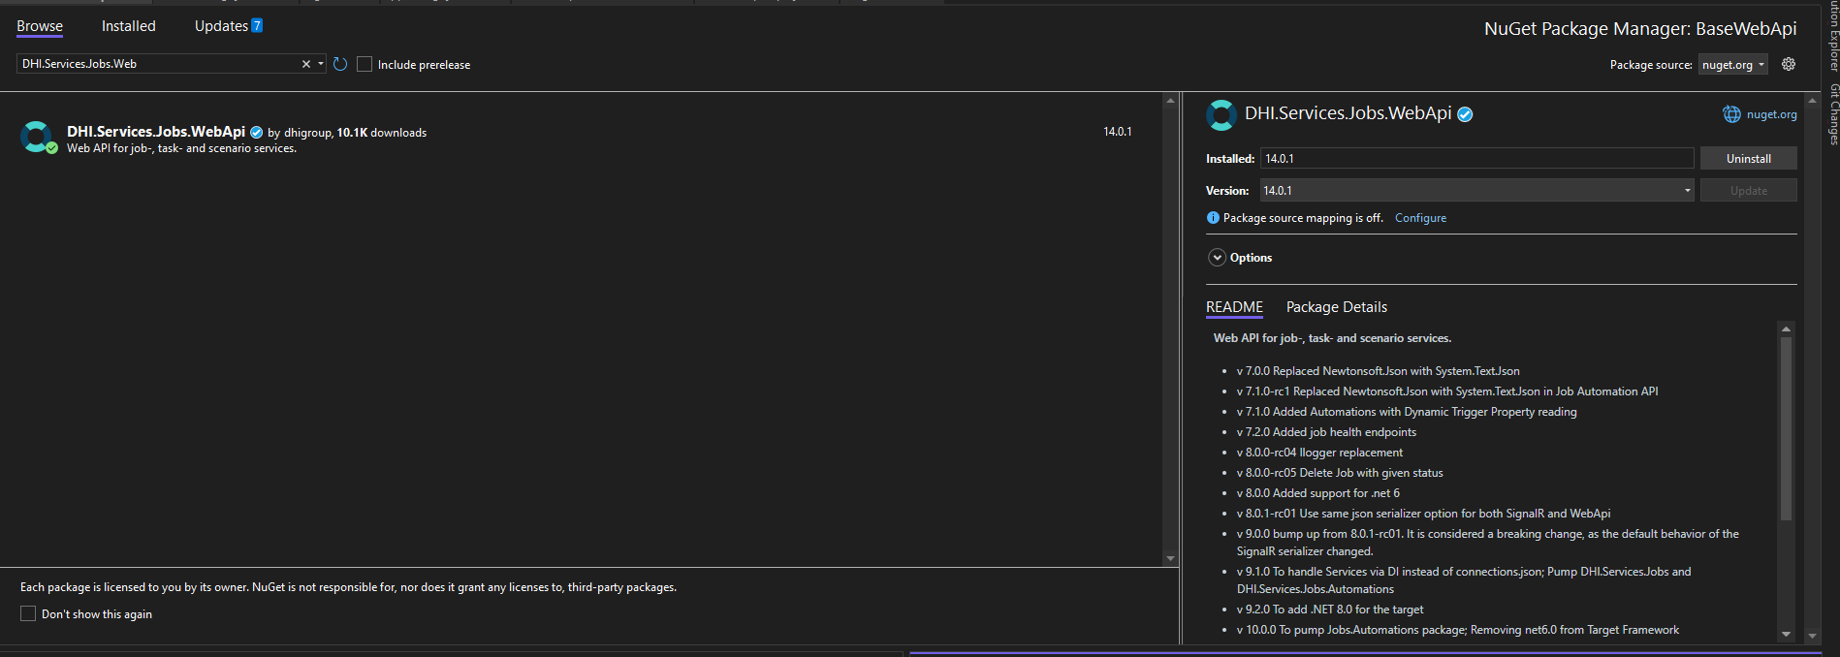Click 'v 7.0.0 Replaced Newtonsoft.Json' line
The height and width of the screenshot is (657, 1840).
[x=1379, y=371]
